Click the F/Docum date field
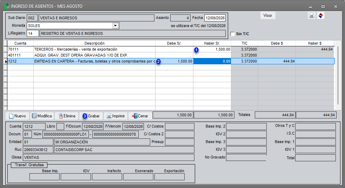345x188 pixels. click(x=93, y=127)
